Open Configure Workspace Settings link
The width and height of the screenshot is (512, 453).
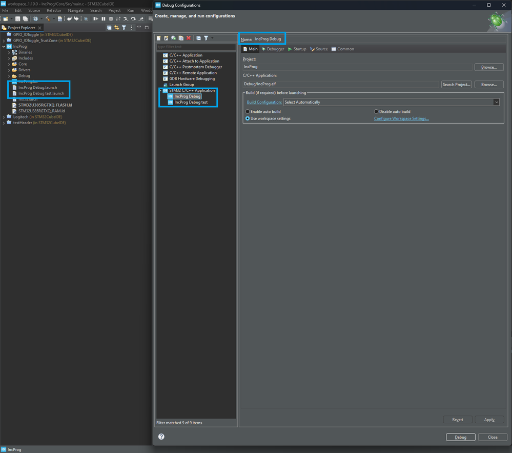pos(401,119)
